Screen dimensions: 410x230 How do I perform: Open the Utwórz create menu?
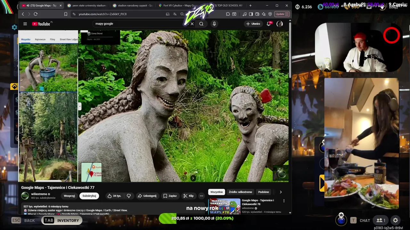pyautogui.click(x=253, y=24)
